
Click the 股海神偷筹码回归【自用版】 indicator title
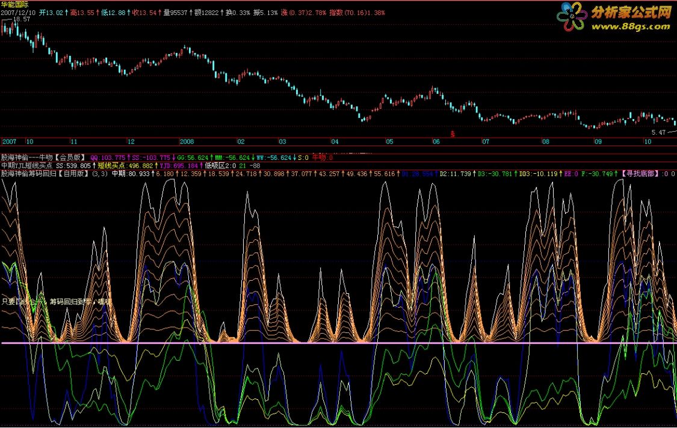(46, 174)
